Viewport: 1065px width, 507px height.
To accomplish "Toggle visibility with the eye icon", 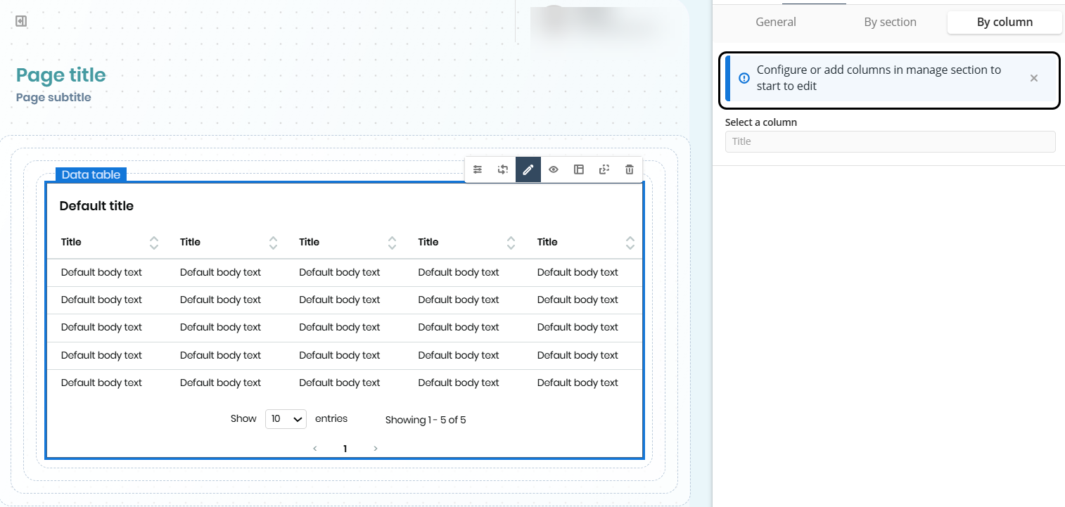I will click(x=554, y=169).
